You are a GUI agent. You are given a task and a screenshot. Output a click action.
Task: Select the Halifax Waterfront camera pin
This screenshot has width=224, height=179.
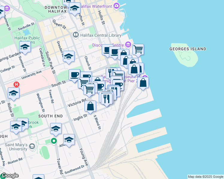tap(116, 6)
